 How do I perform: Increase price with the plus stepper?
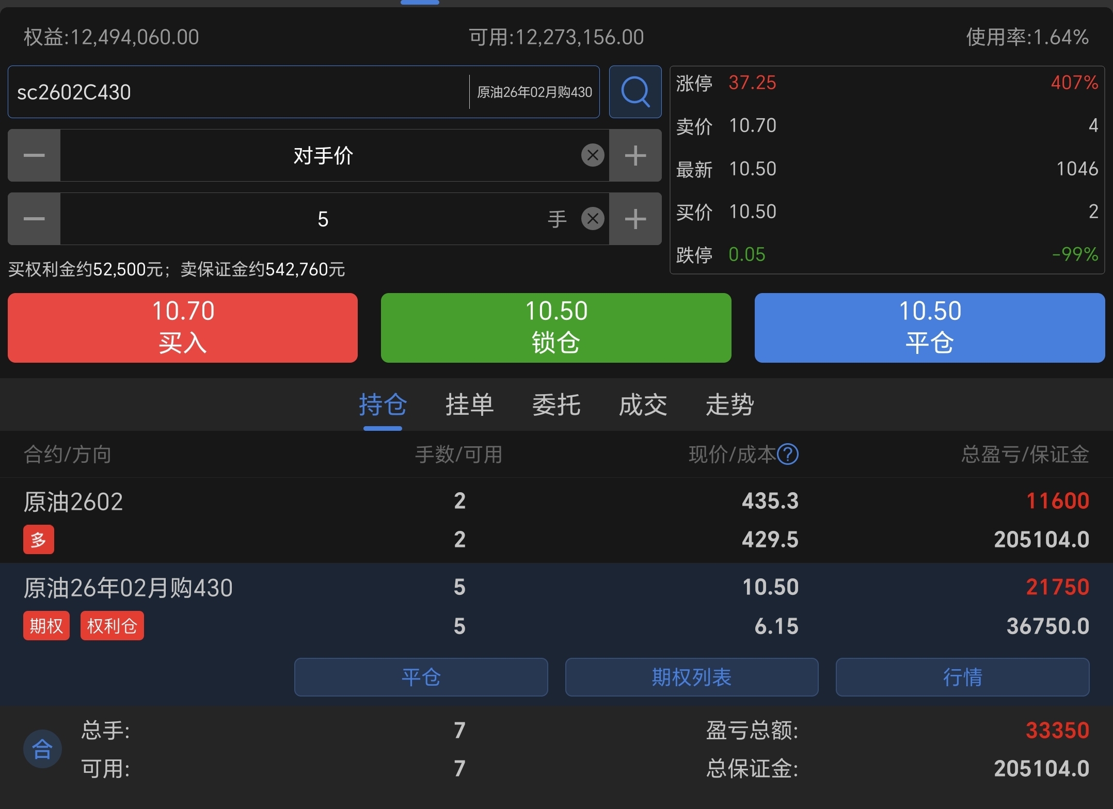coord(635,155)
